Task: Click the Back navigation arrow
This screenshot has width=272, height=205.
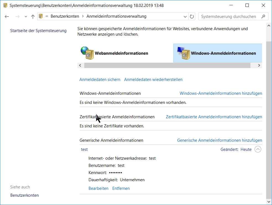Action: [x=7, y=17]
